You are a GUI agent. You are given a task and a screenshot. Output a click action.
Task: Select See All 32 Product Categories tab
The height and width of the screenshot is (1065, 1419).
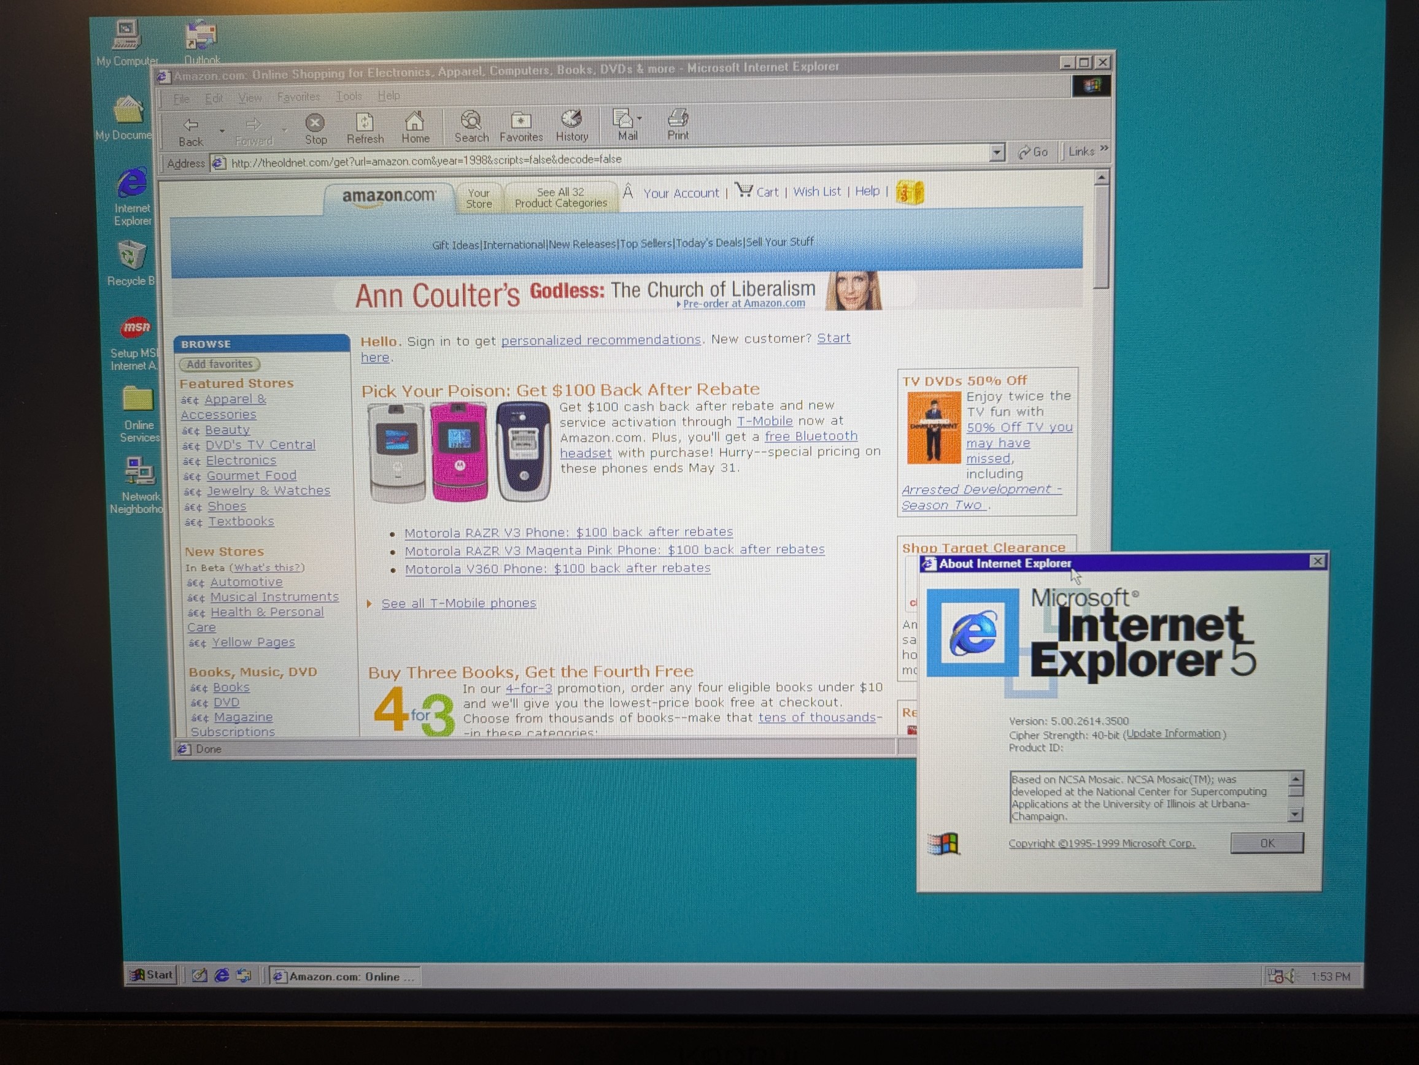click(x=561, y=198)
